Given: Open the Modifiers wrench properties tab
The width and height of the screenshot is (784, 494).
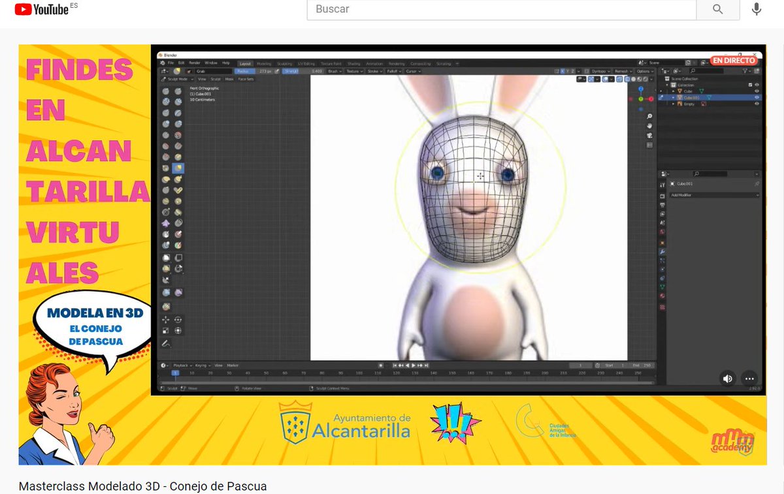Looking at the screenshot, I should (x=662, y=252).
